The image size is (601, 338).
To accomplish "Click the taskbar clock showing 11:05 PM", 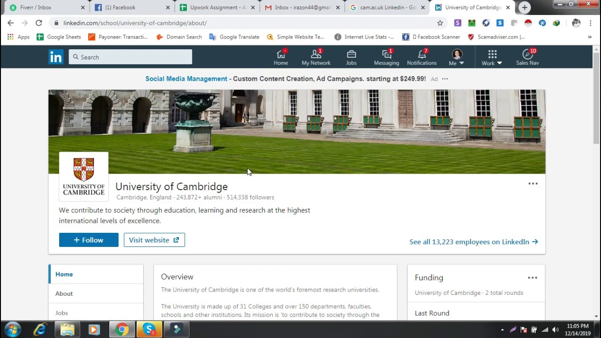I will (578, 330).
